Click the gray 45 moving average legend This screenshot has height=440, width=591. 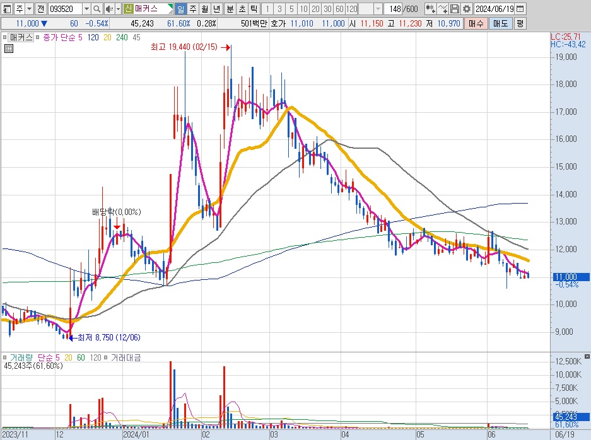tap(136, 37)
